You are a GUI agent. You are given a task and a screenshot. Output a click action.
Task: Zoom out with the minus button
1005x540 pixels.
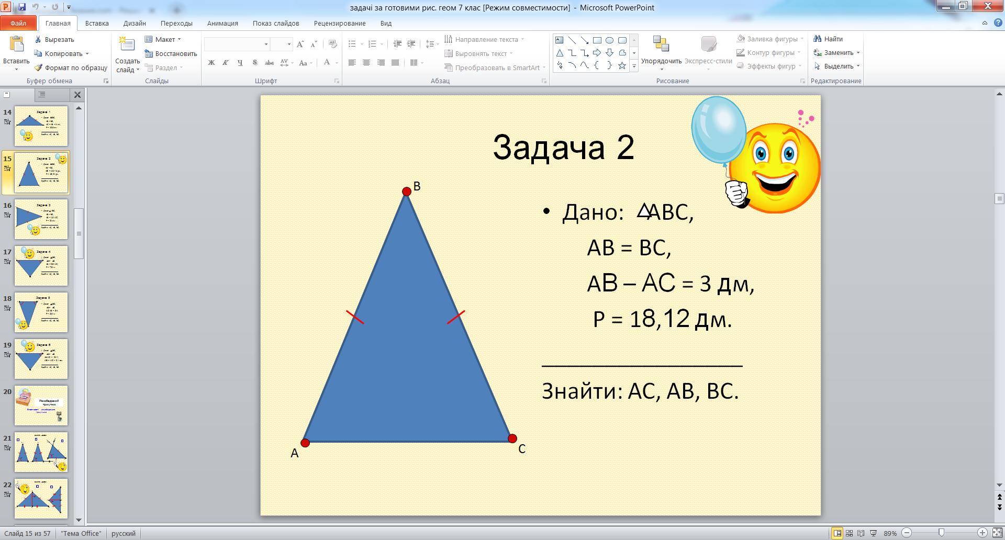pos(907,533)
